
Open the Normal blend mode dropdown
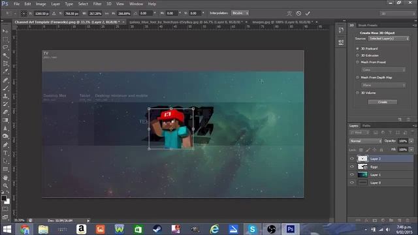point(366,141)
